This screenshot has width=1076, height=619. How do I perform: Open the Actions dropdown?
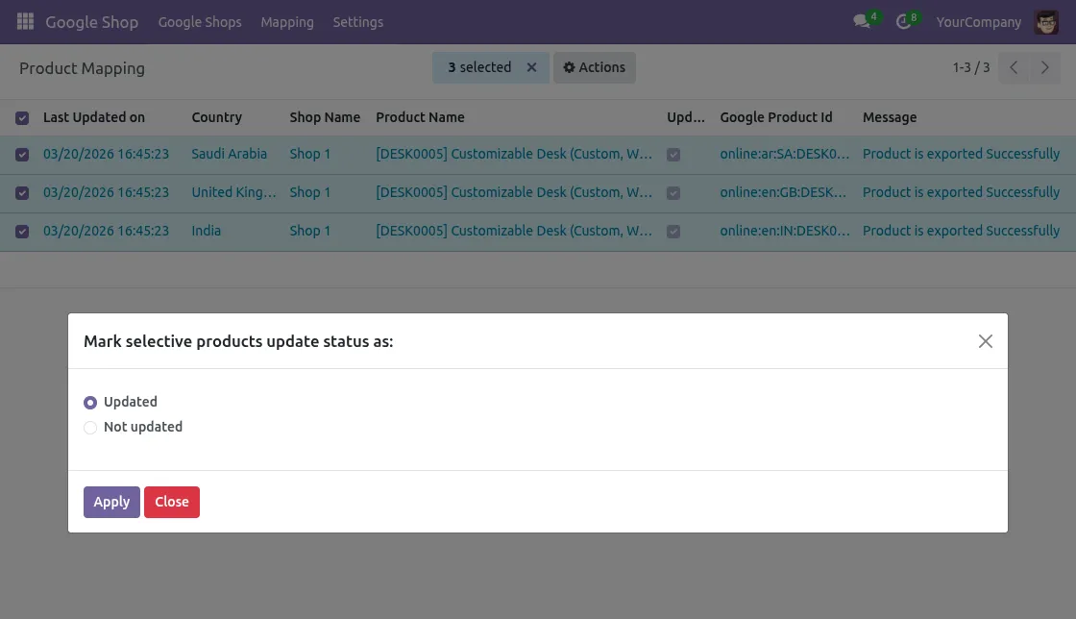594,67
